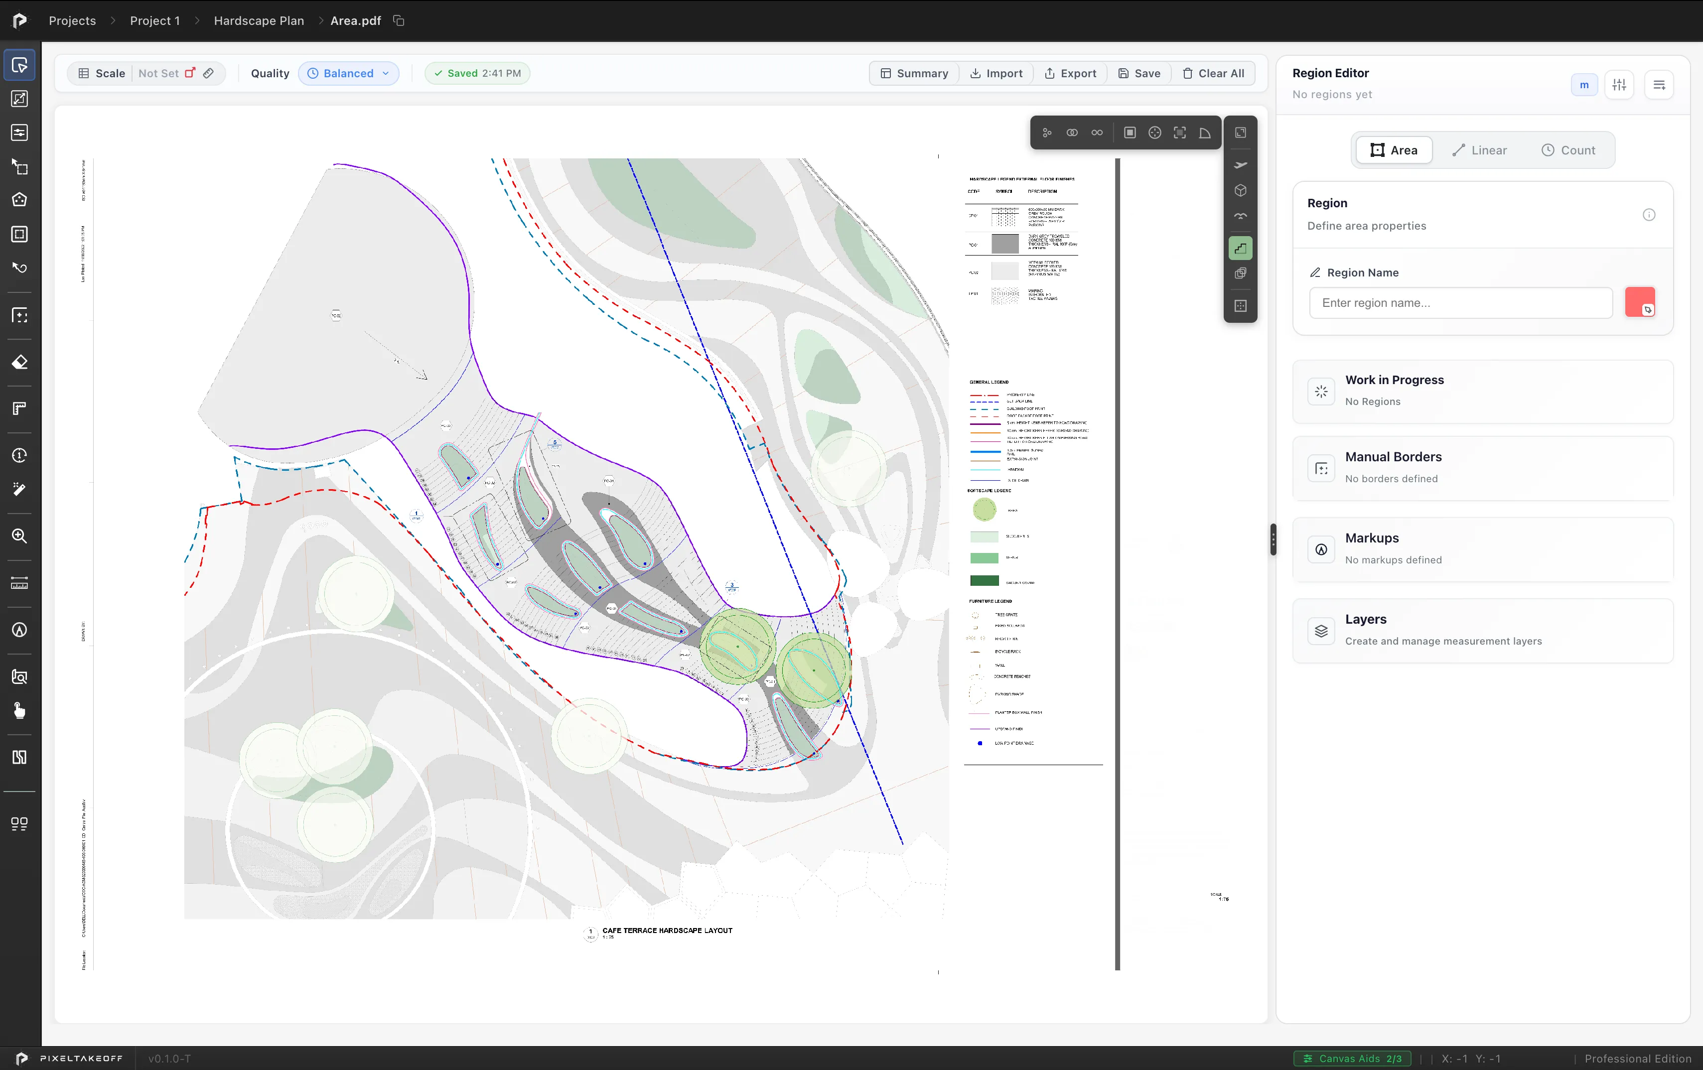1703x1070 pixels.
Task: Expand the Layers section
Action: tap(1483, 631)
